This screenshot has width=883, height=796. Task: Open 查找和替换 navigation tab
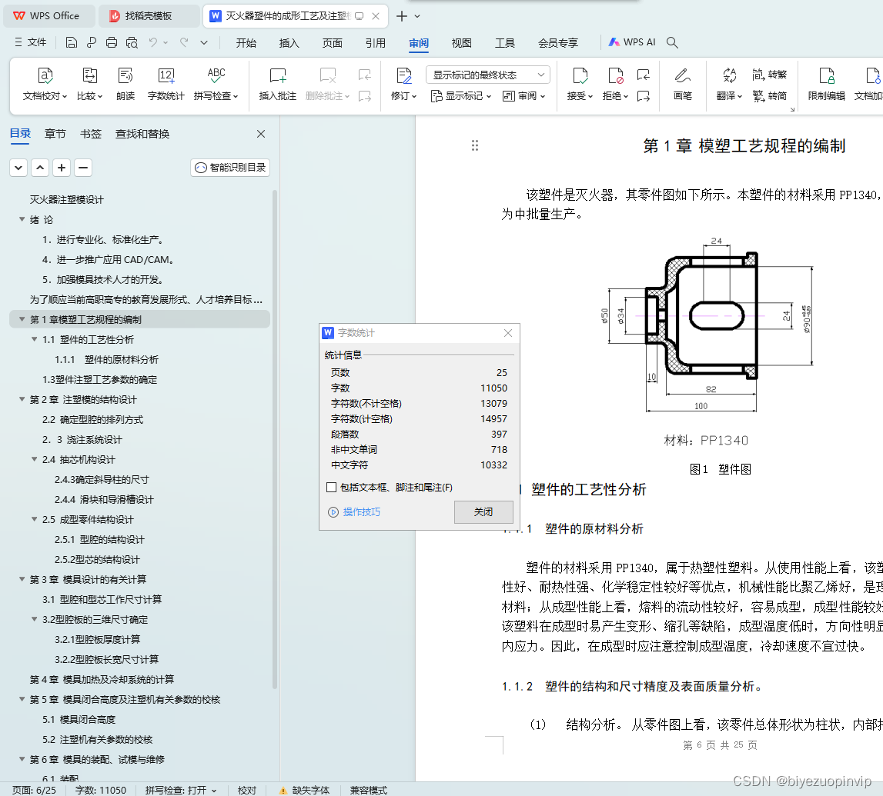[x=142, y=134]
